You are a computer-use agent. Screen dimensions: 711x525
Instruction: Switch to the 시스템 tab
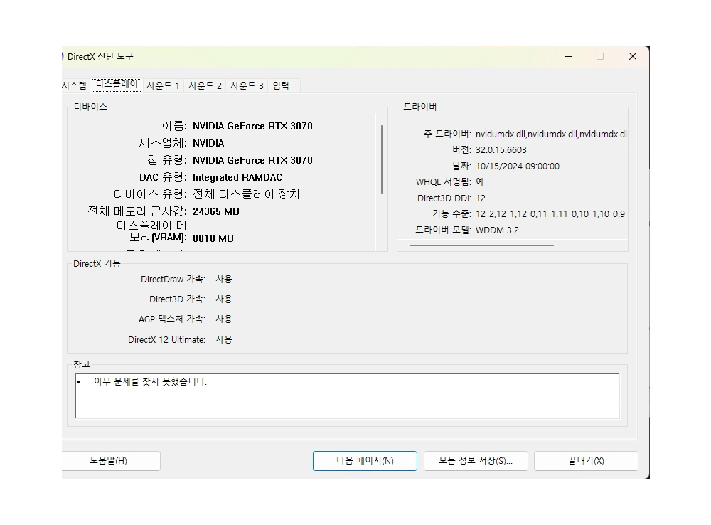tap(75, 85)
